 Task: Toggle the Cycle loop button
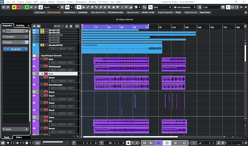click(158, 143)
